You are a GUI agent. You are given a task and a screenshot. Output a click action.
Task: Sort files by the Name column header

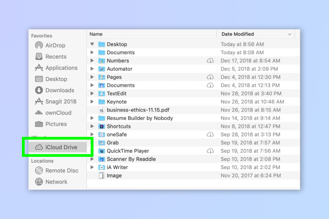point(96,34)
